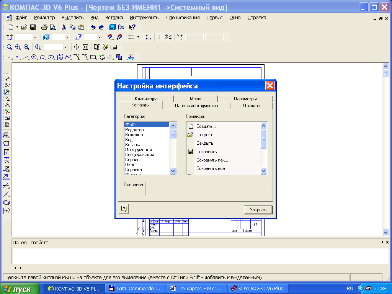392x294 pixels.
Task: Click the Copy icon in toolbar
Action: coord(72,27)
